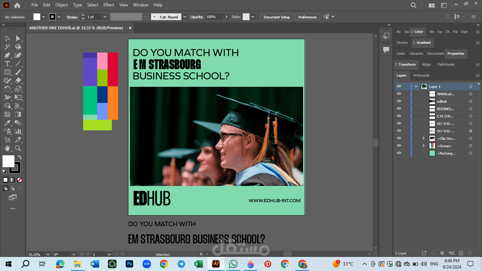
Task: Choose the Column Graph tool
Action: pyautogui.click(x=18, y=131)
